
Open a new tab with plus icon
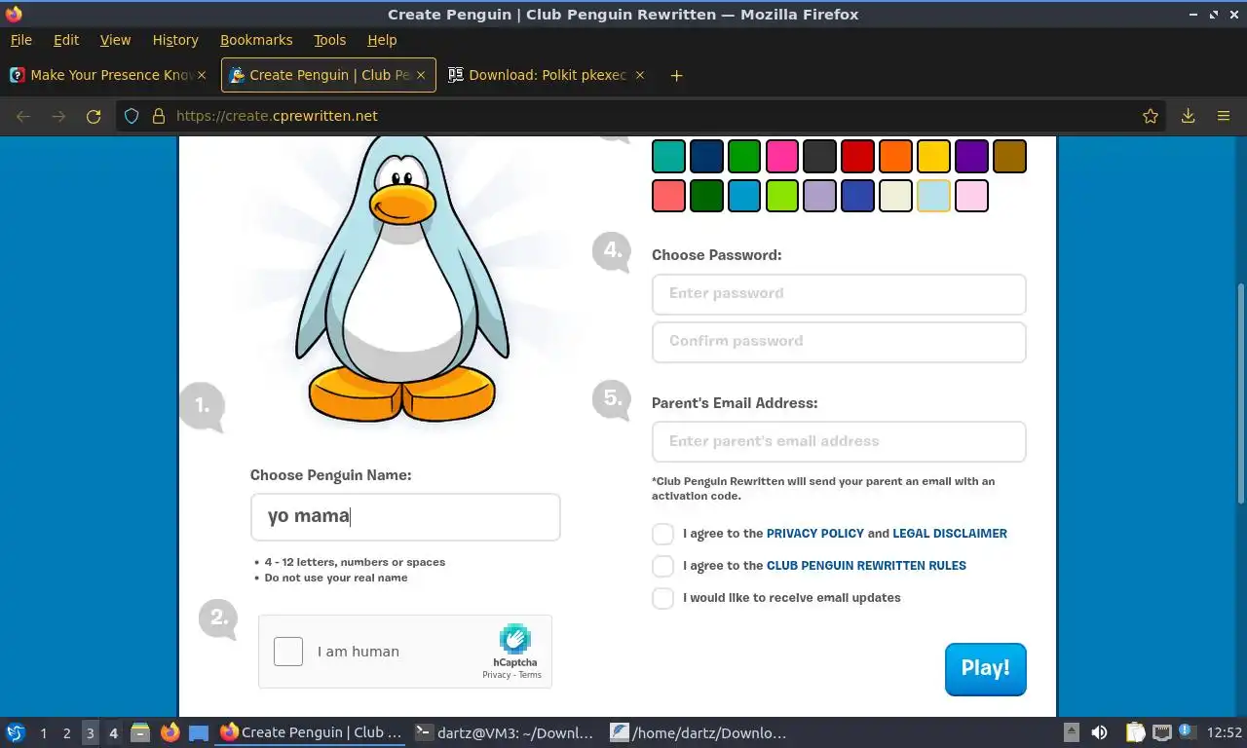coord(676,75)
